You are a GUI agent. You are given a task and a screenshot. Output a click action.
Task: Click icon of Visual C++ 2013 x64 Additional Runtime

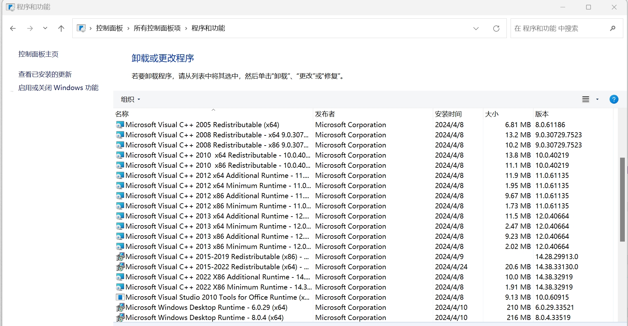[120, 216]
